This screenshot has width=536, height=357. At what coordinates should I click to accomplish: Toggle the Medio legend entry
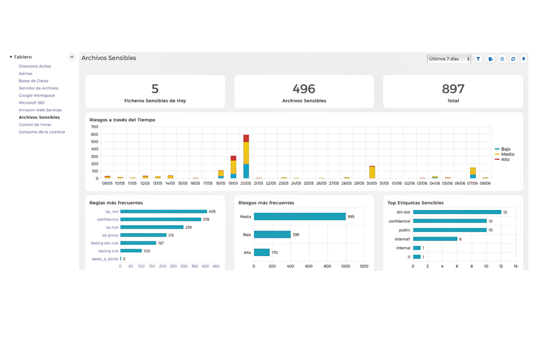click(x=504, y=154)
